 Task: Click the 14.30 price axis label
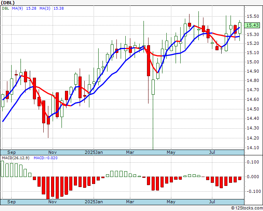pos(253,128)
